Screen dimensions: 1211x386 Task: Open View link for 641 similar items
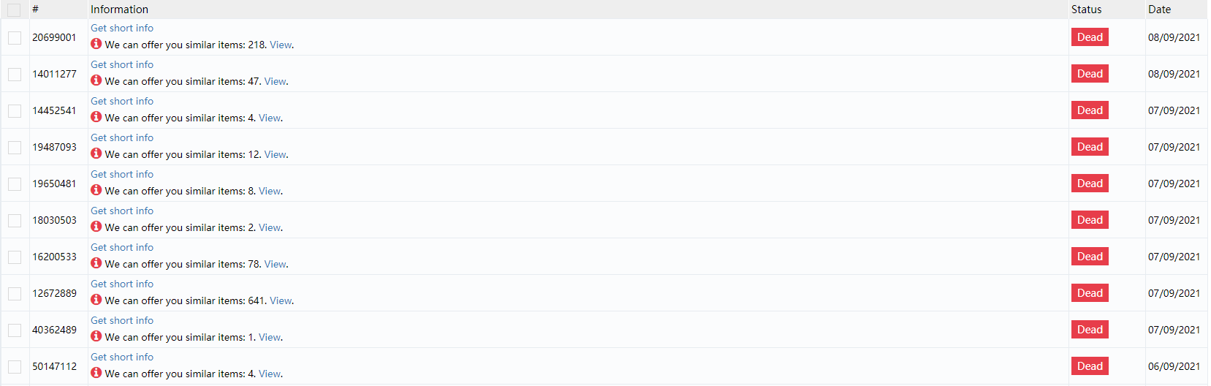[281, 300]
